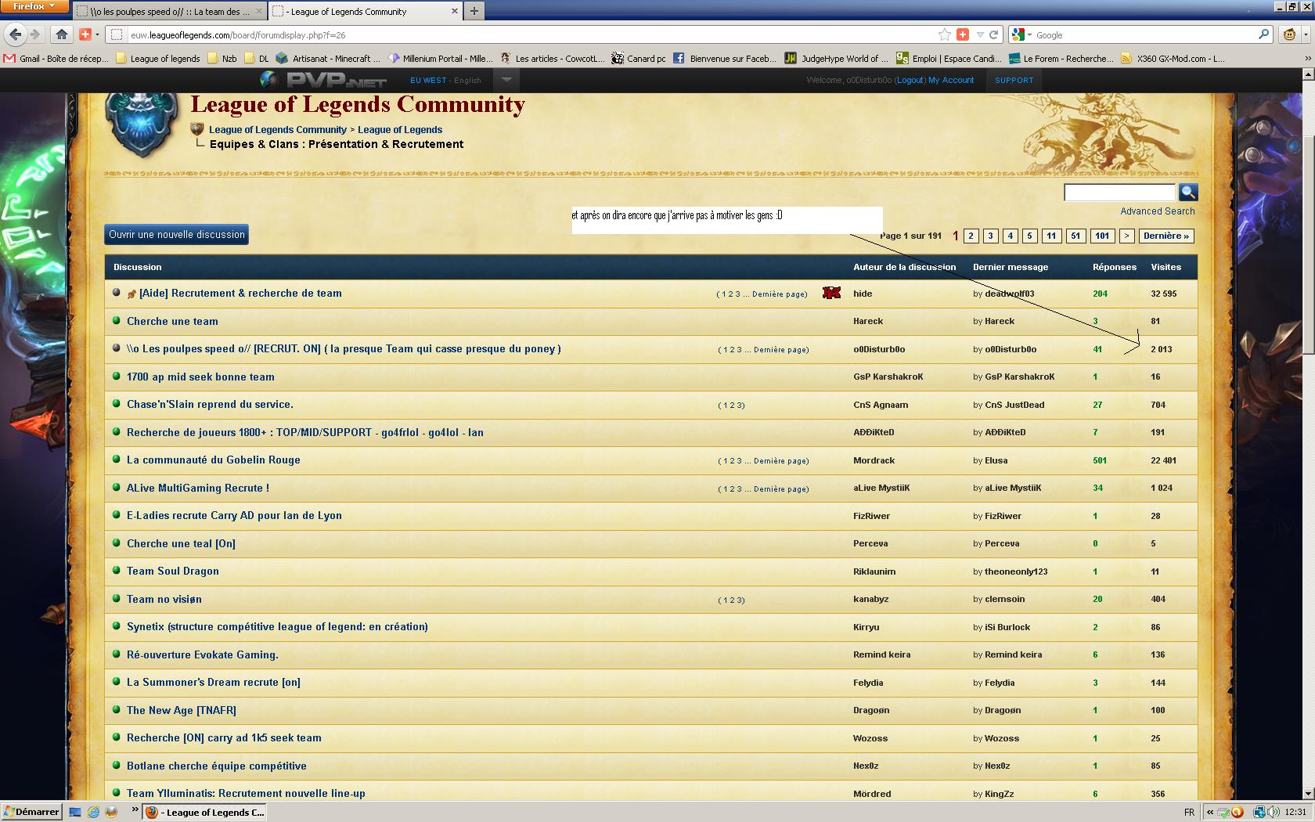The image size is (1315, 822).
Task: Click the PVP.net logo
Action: click(323, 80)
